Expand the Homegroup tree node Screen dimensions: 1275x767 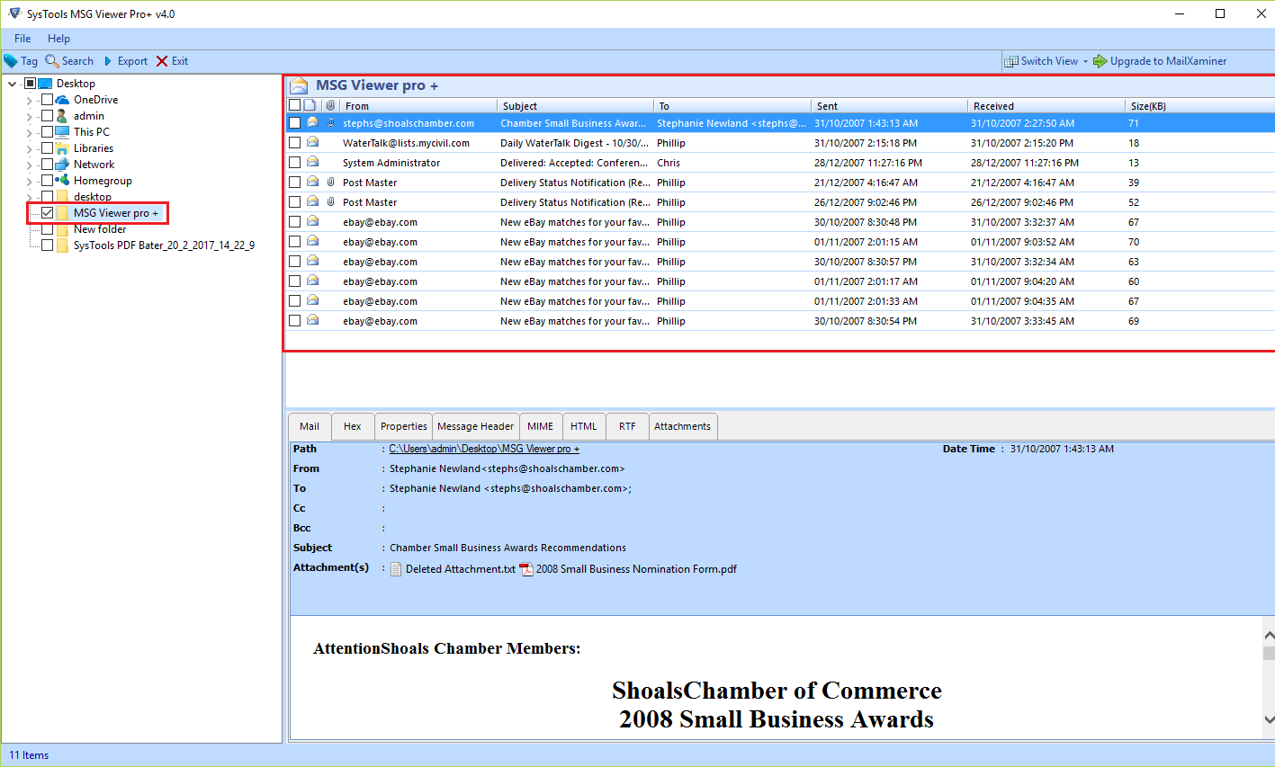click(x=30, y=181)
